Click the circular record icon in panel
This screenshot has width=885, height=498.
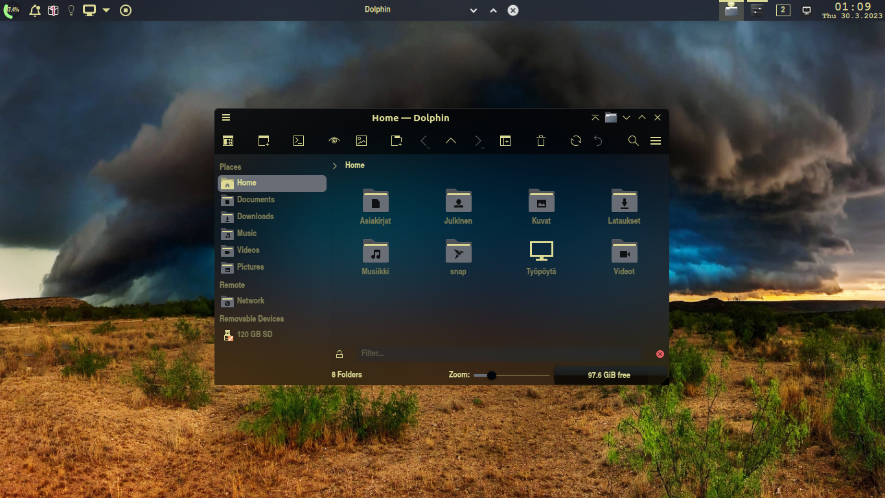(x=126, y=10)
